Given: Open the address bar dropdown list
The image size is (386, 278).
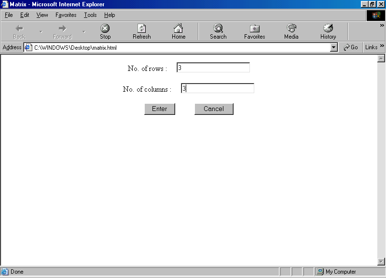Looking at the screenshot, I should pyautogui.click(x=333, y=47).
